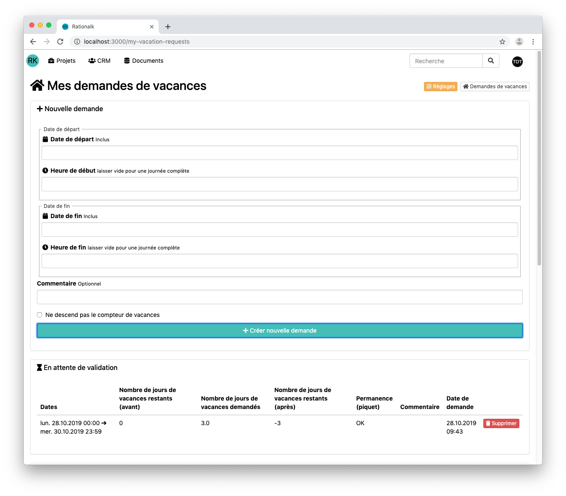Click the orange Réglages button
This screenshot has width=566, height=496.
(x=441, y=87)
